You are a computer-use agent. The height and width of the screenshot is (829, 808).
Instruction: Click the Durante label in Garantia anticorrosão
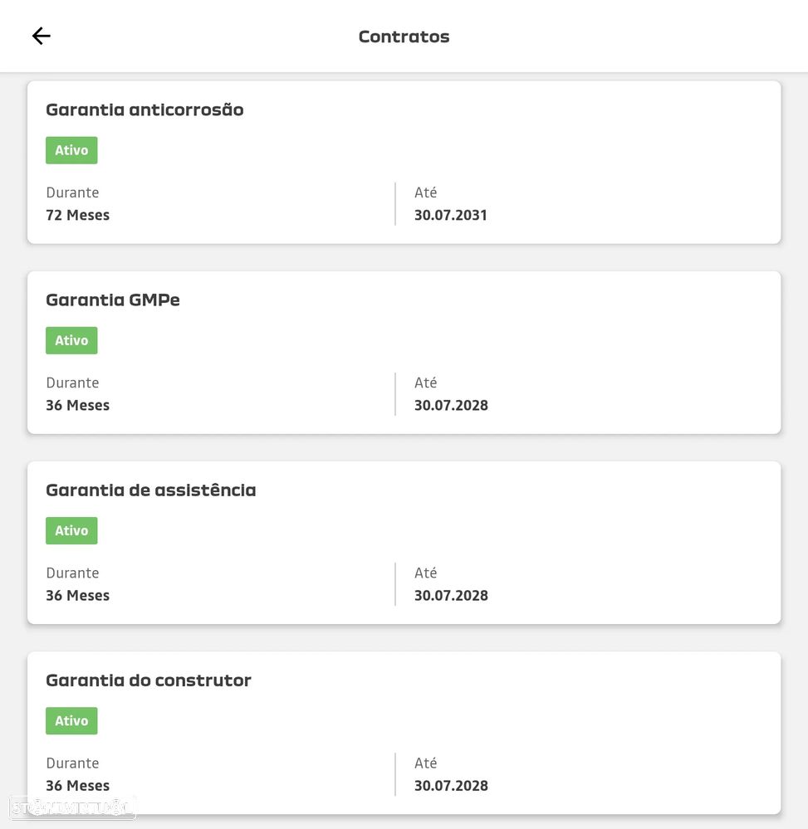(x=72, y=193)
